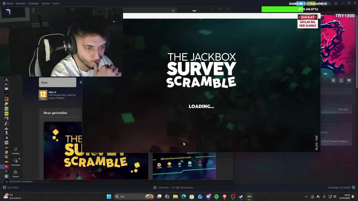Open the Oyunlar menu in Steam
The image size is (358, 201).
tap(46, 3)
